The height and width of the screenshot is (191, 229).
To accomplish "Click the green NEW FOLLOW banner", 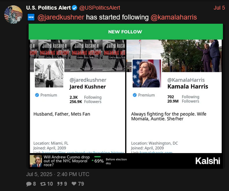I will 126,32.
